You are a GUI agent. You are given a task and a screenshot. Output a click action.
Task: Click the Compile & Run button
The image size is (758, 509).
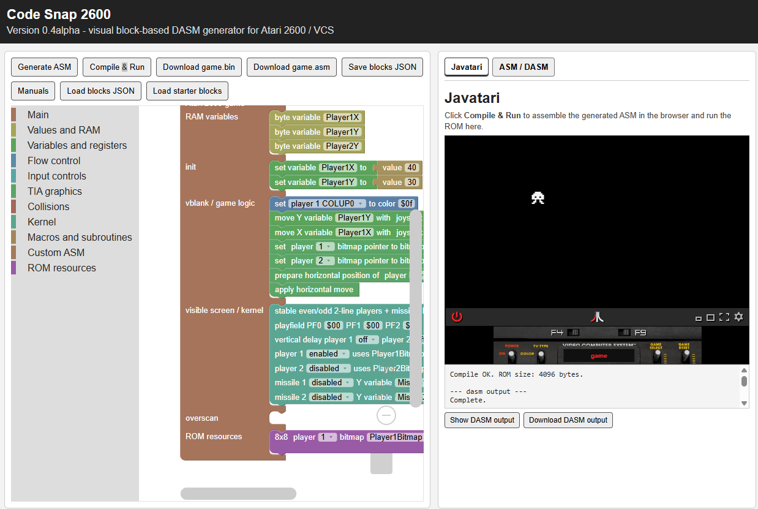(x=117, y=67)
